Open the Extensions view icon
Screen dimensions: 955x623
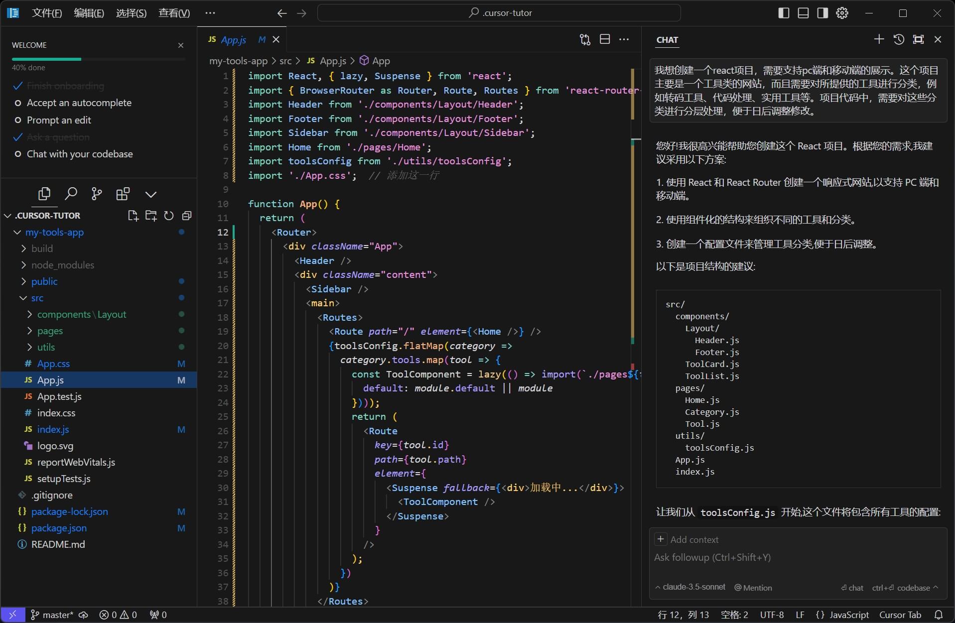pos(123,194)
